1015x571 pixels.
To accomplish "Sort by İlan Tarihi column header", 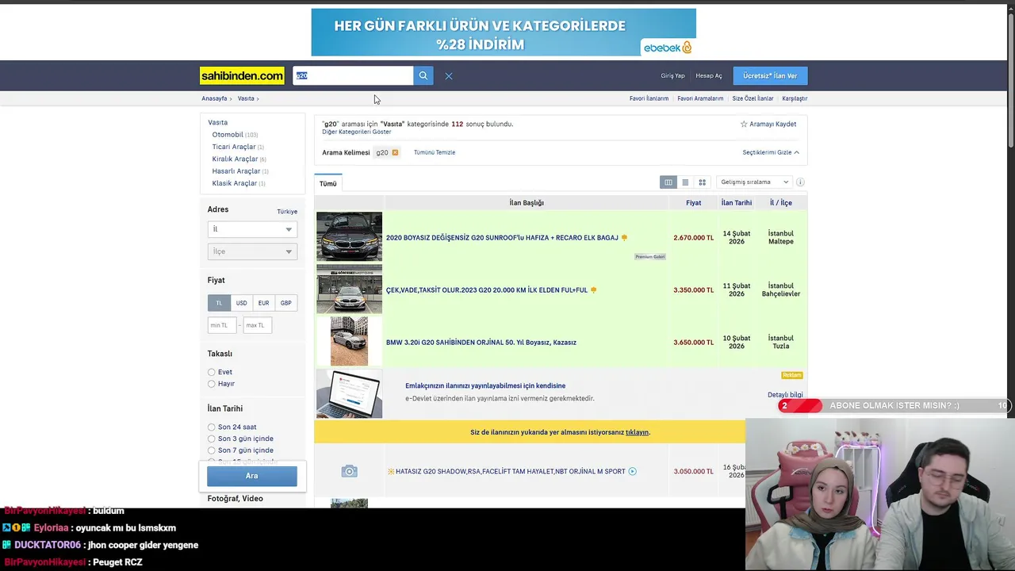I will (737, 203).
